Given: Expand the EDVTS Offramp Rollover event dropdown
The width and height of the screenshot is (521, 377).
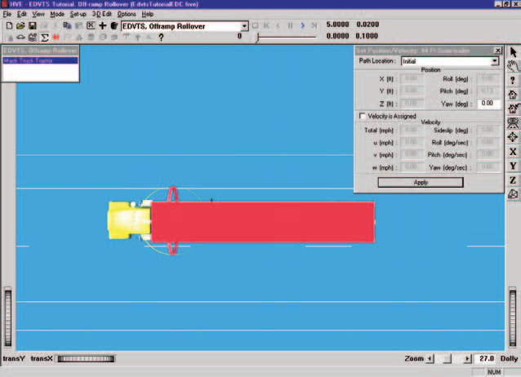Looking at the screenshot, I should [x=244, y=26].
